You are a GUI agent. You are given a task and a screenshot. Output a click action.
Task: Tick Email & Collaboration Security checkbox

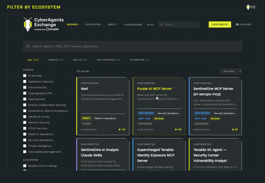tap(25, 105)
